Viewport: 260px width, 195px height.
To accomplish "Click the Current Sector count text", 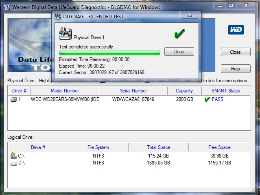I will (x=102, y=72).
